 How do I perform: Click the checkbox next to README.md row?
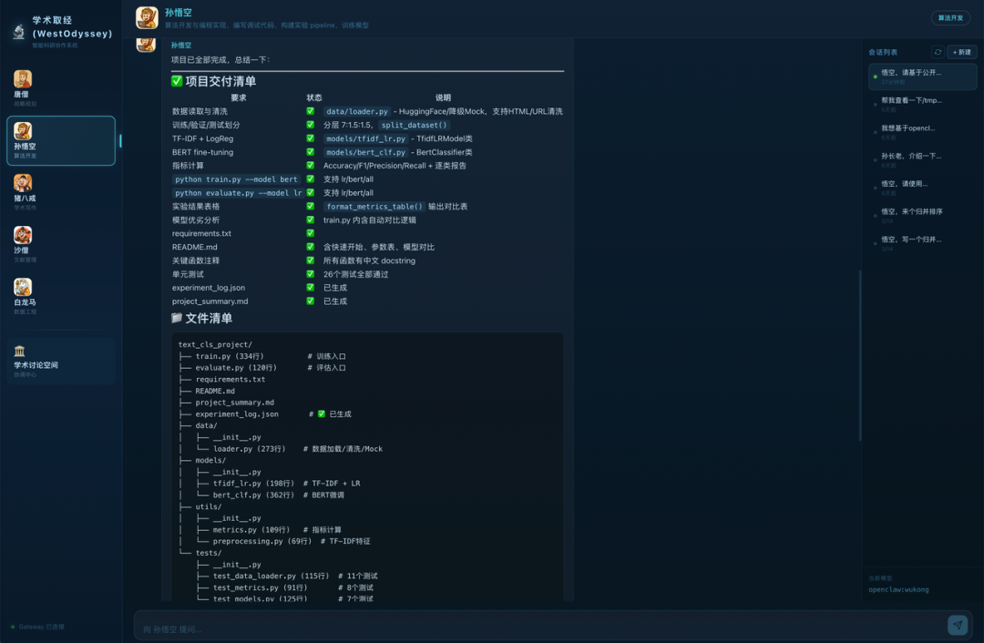click(311, 247)
